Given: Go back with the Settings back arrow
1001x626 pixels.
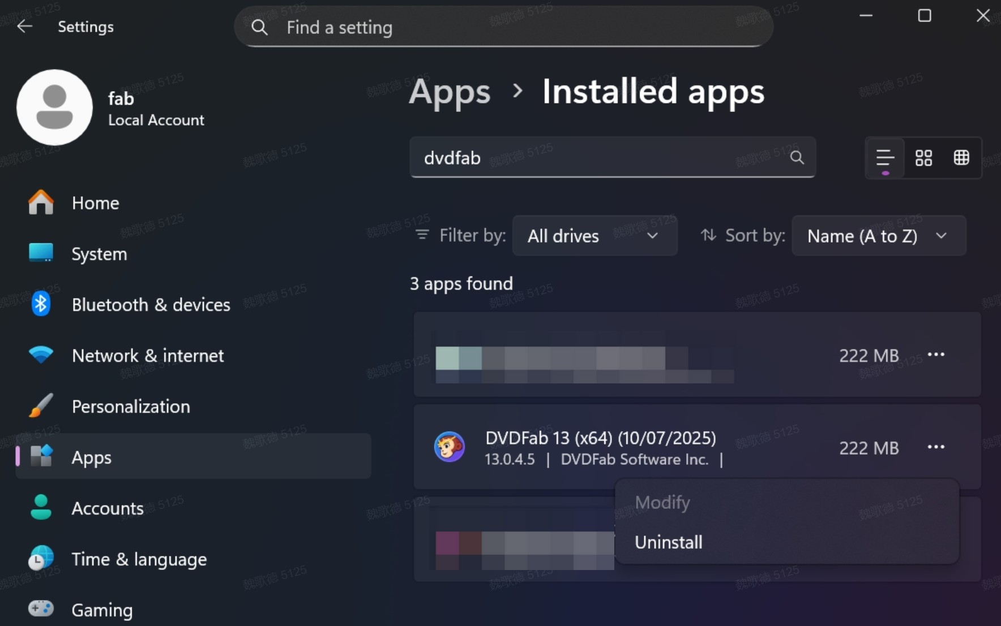Looking at the screenshot, I should click(24, 26).
